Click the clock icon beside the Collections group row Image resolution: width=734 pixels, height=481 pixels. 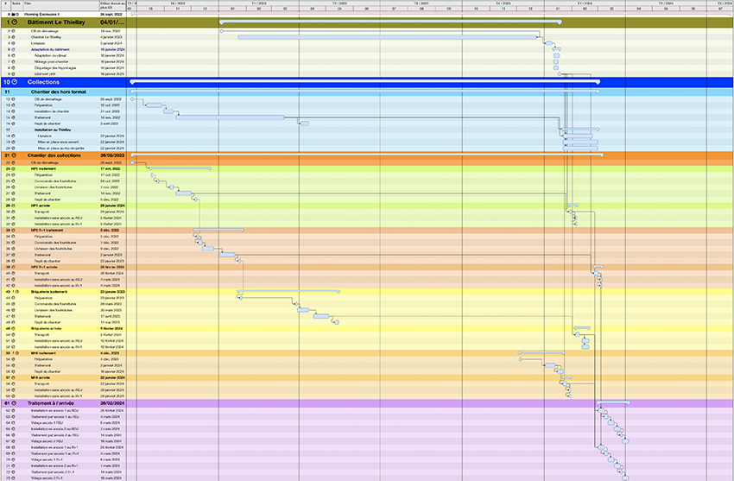15,82
